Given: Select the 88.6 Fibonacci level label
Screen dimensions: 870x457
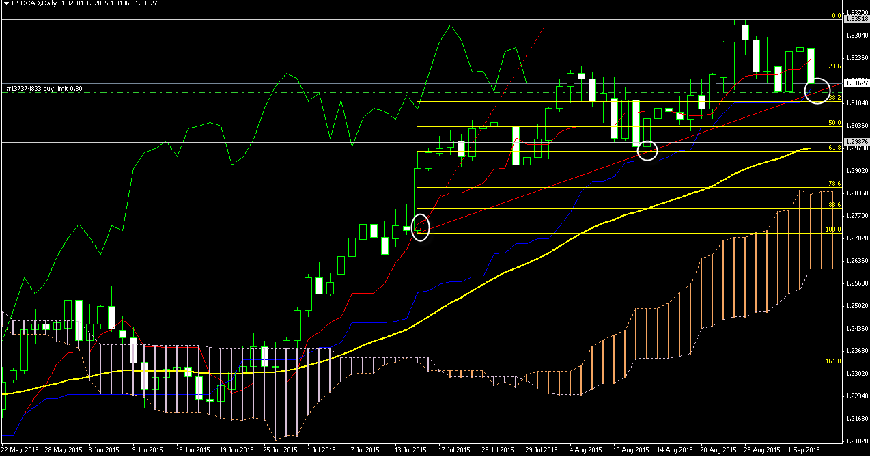Looking at the screenshot, I should (x=834, y=205).
